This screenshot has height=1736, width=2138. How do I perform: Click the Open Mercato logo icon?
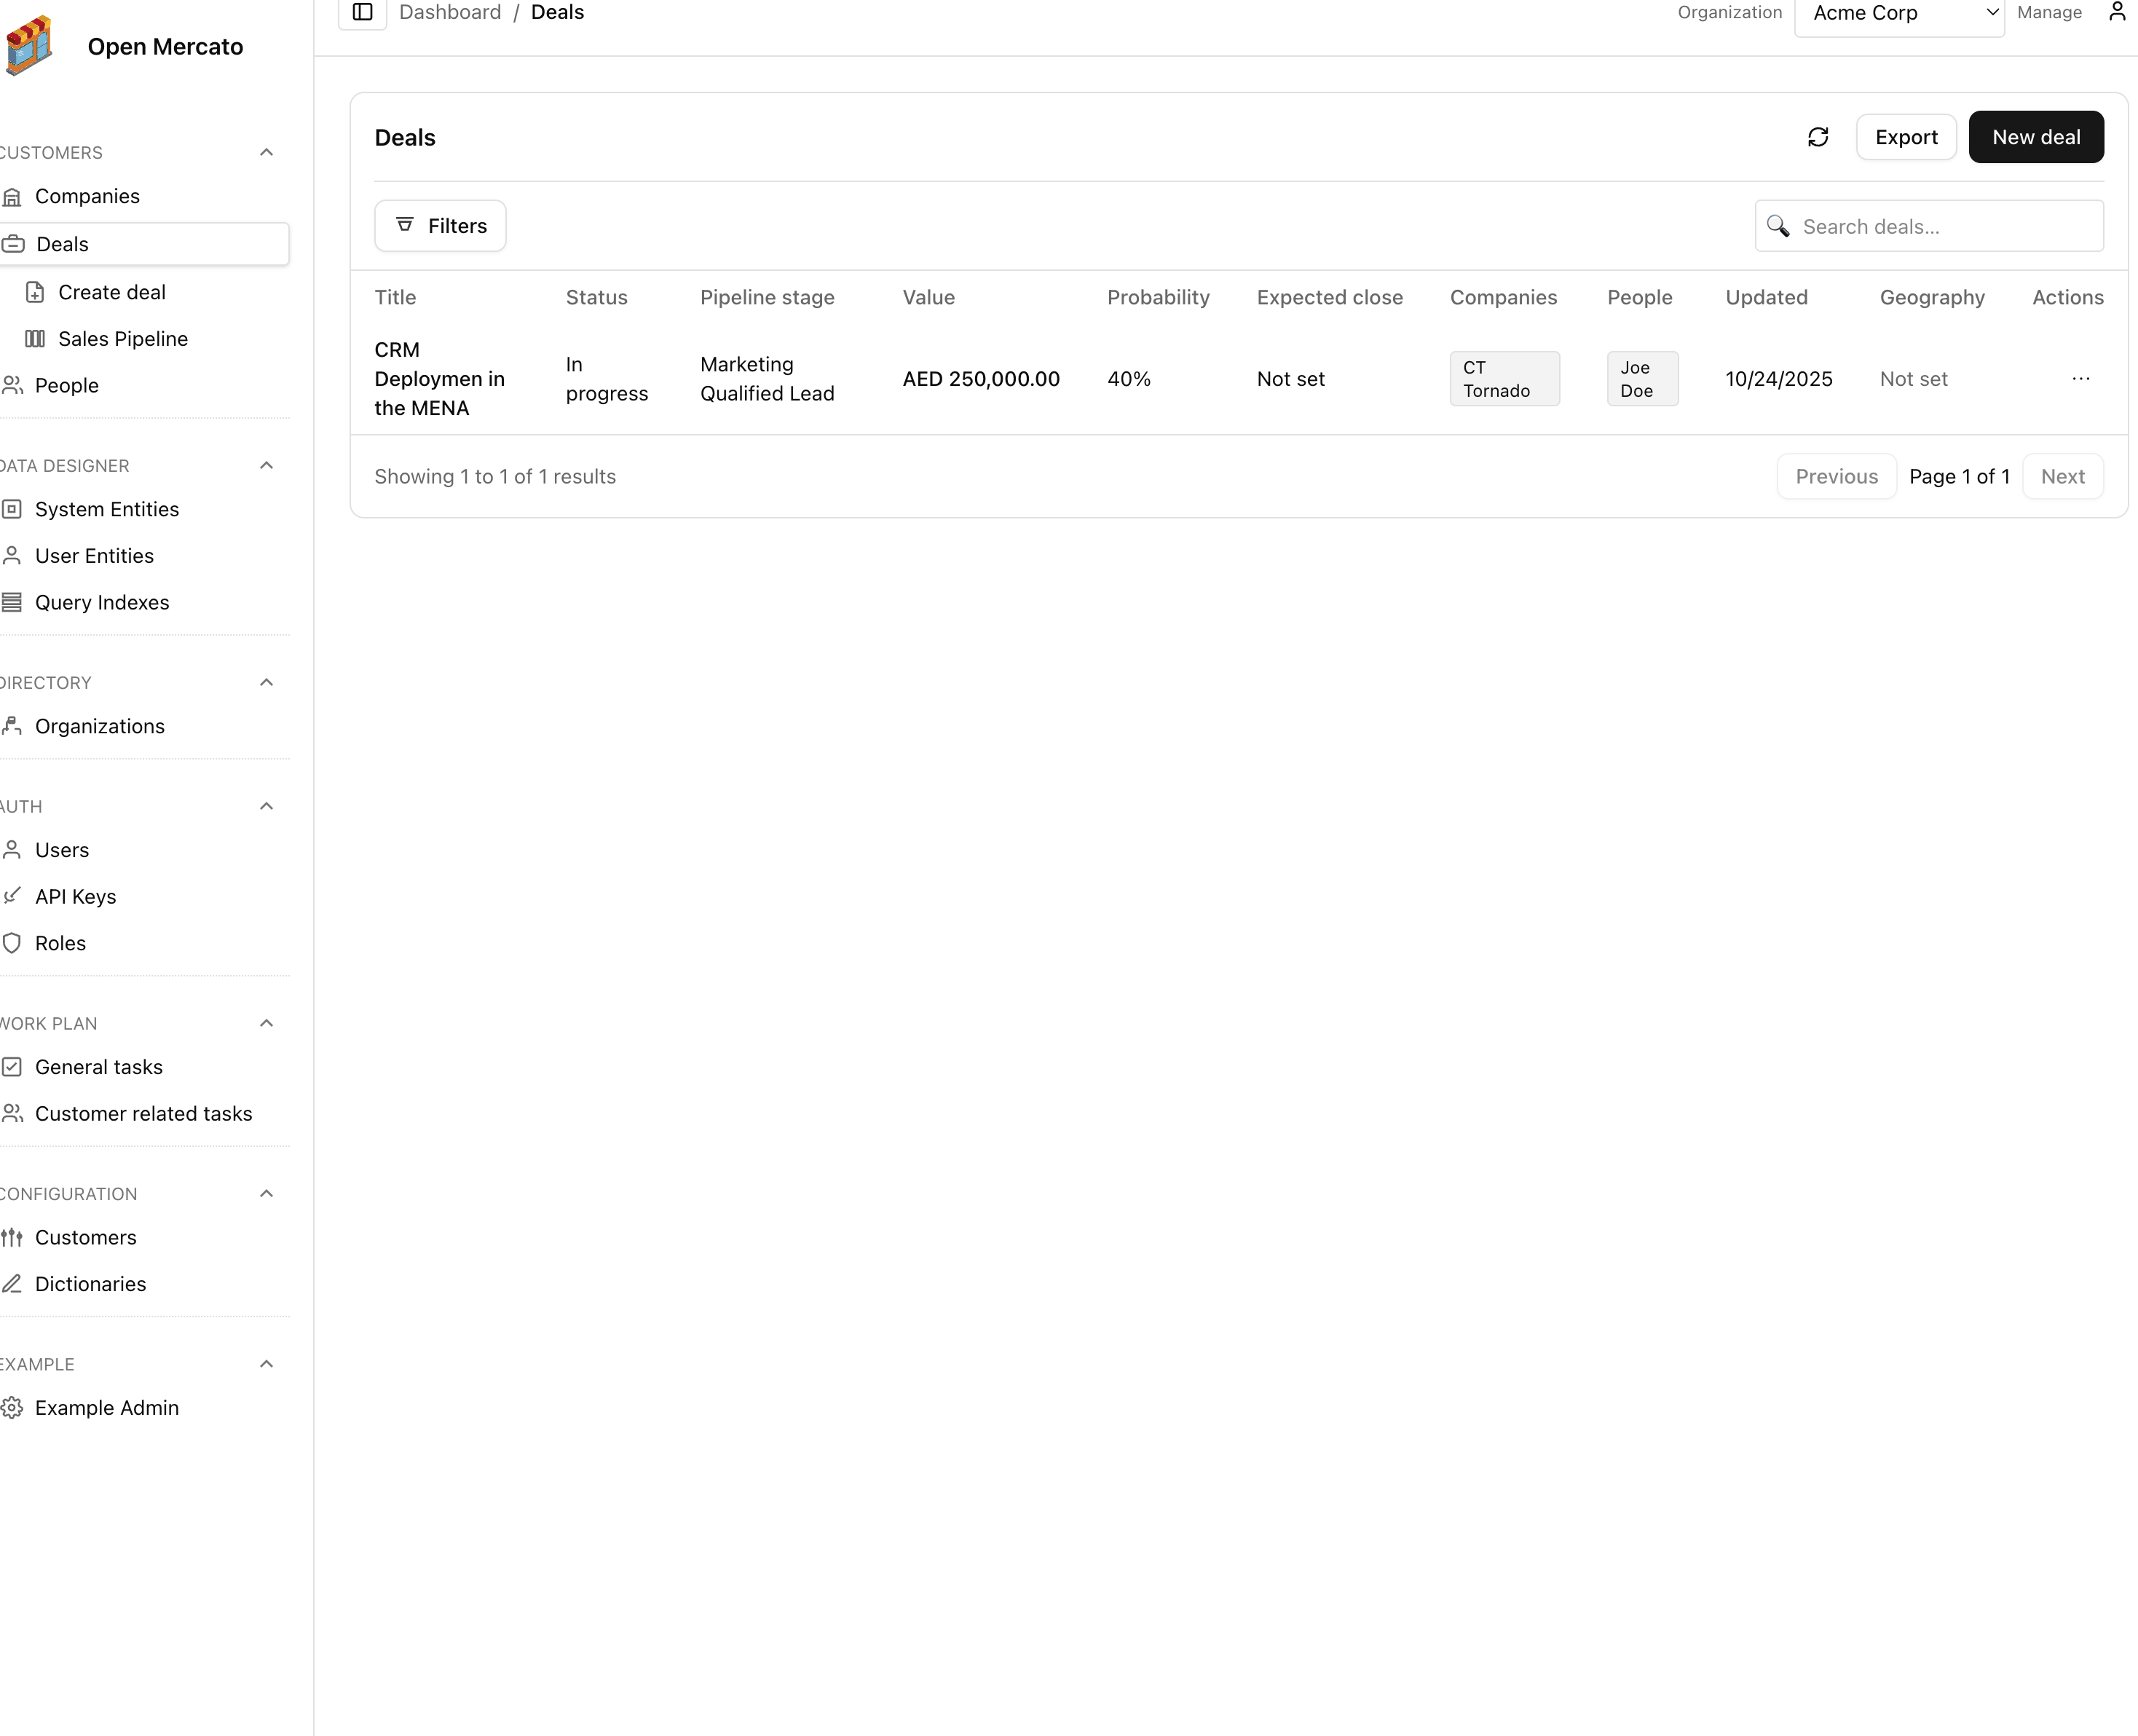coord(30,45)
